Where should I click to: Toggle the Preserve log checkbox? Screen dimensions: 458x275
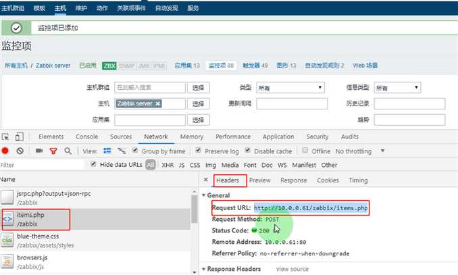tap(198, 150)
